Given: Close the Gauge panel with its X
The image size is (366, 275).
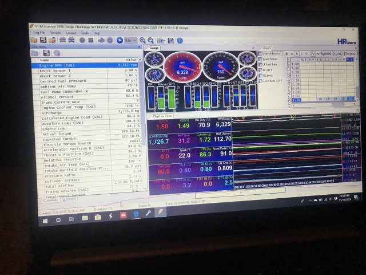Looking at the screenshot, I should pyautogui.click(x=253, y=48).
